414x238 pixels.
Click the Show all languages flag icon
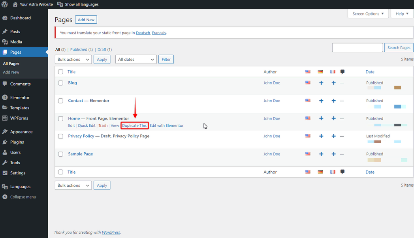[60, 4]
